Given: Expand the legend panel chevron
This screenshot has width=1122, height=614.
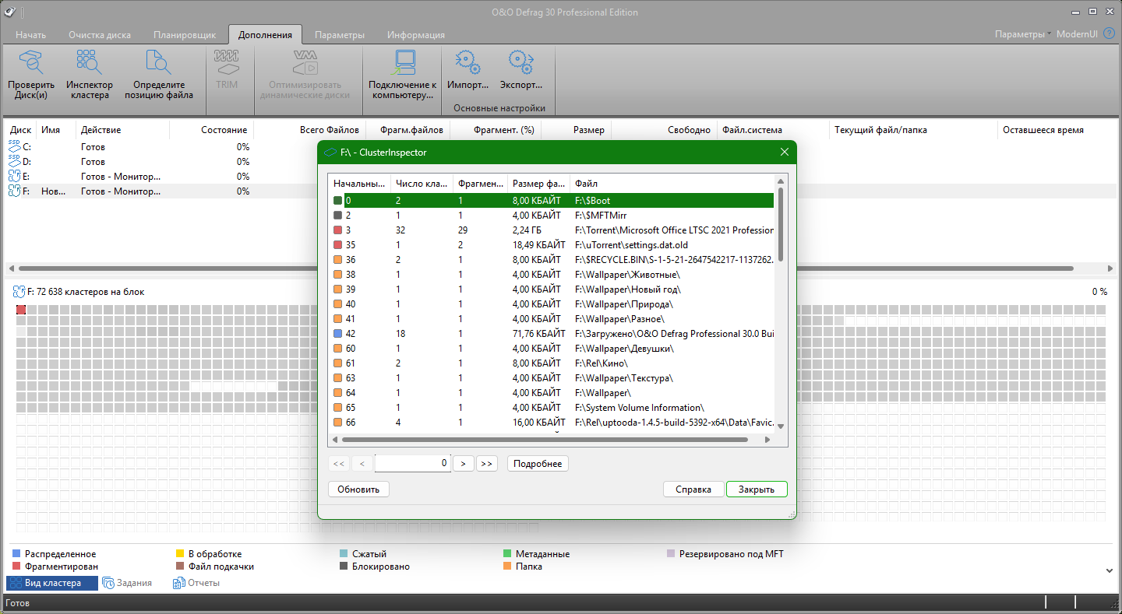Looking at the screenshot, I should [1110, 570].
